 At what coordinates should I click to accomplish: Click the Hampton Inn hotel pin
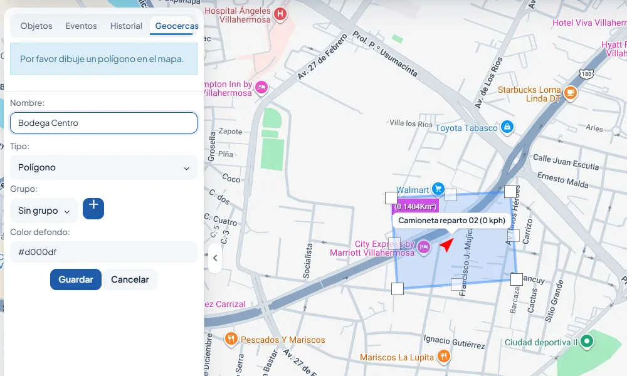point(261,86)
